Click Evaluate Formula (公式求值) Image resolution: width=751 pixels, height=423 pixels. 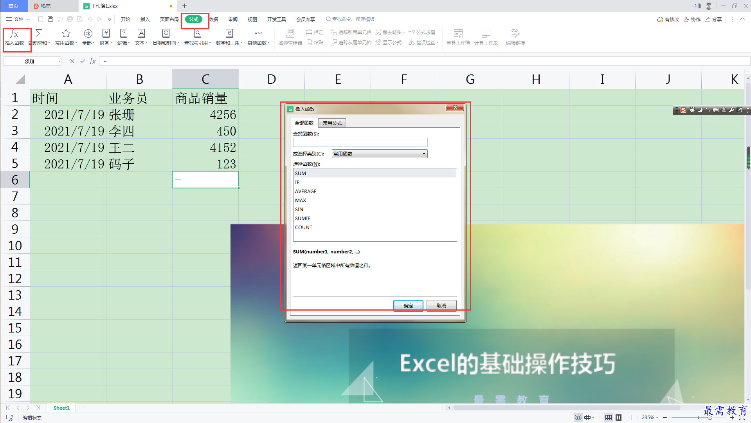tap(422, 33)
